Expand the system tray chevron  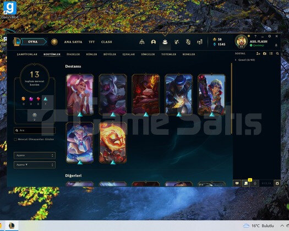click(x=282, y=226)
